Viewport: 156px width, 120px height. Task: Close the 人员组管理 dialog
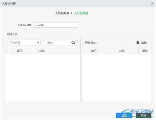(x=152, y=4)
